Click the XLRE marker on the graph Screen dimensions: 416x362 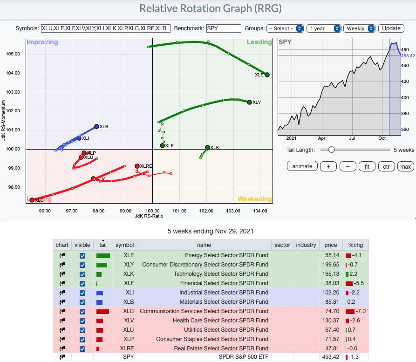point(137,166)
